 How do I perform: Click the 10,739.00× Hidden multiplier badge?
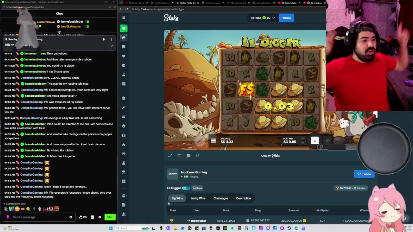(351, 188)
